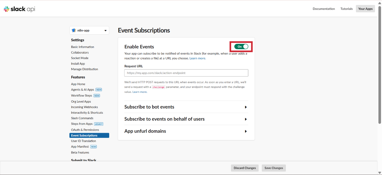Image resolution: width=382 pixels, height=175 pixels.
Task: Expand the Subscribe to bot events section
Action: 186,107
